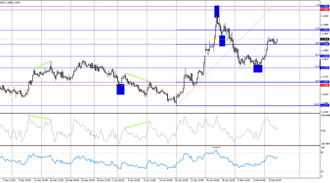Click the red 1.1680 price label
The image size is (330, 183).
325,85
